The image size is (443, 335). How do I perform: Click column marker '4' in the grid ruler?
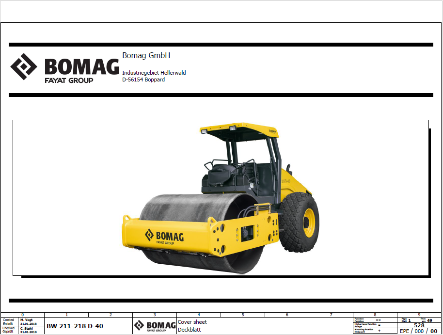tap(199, 315)
